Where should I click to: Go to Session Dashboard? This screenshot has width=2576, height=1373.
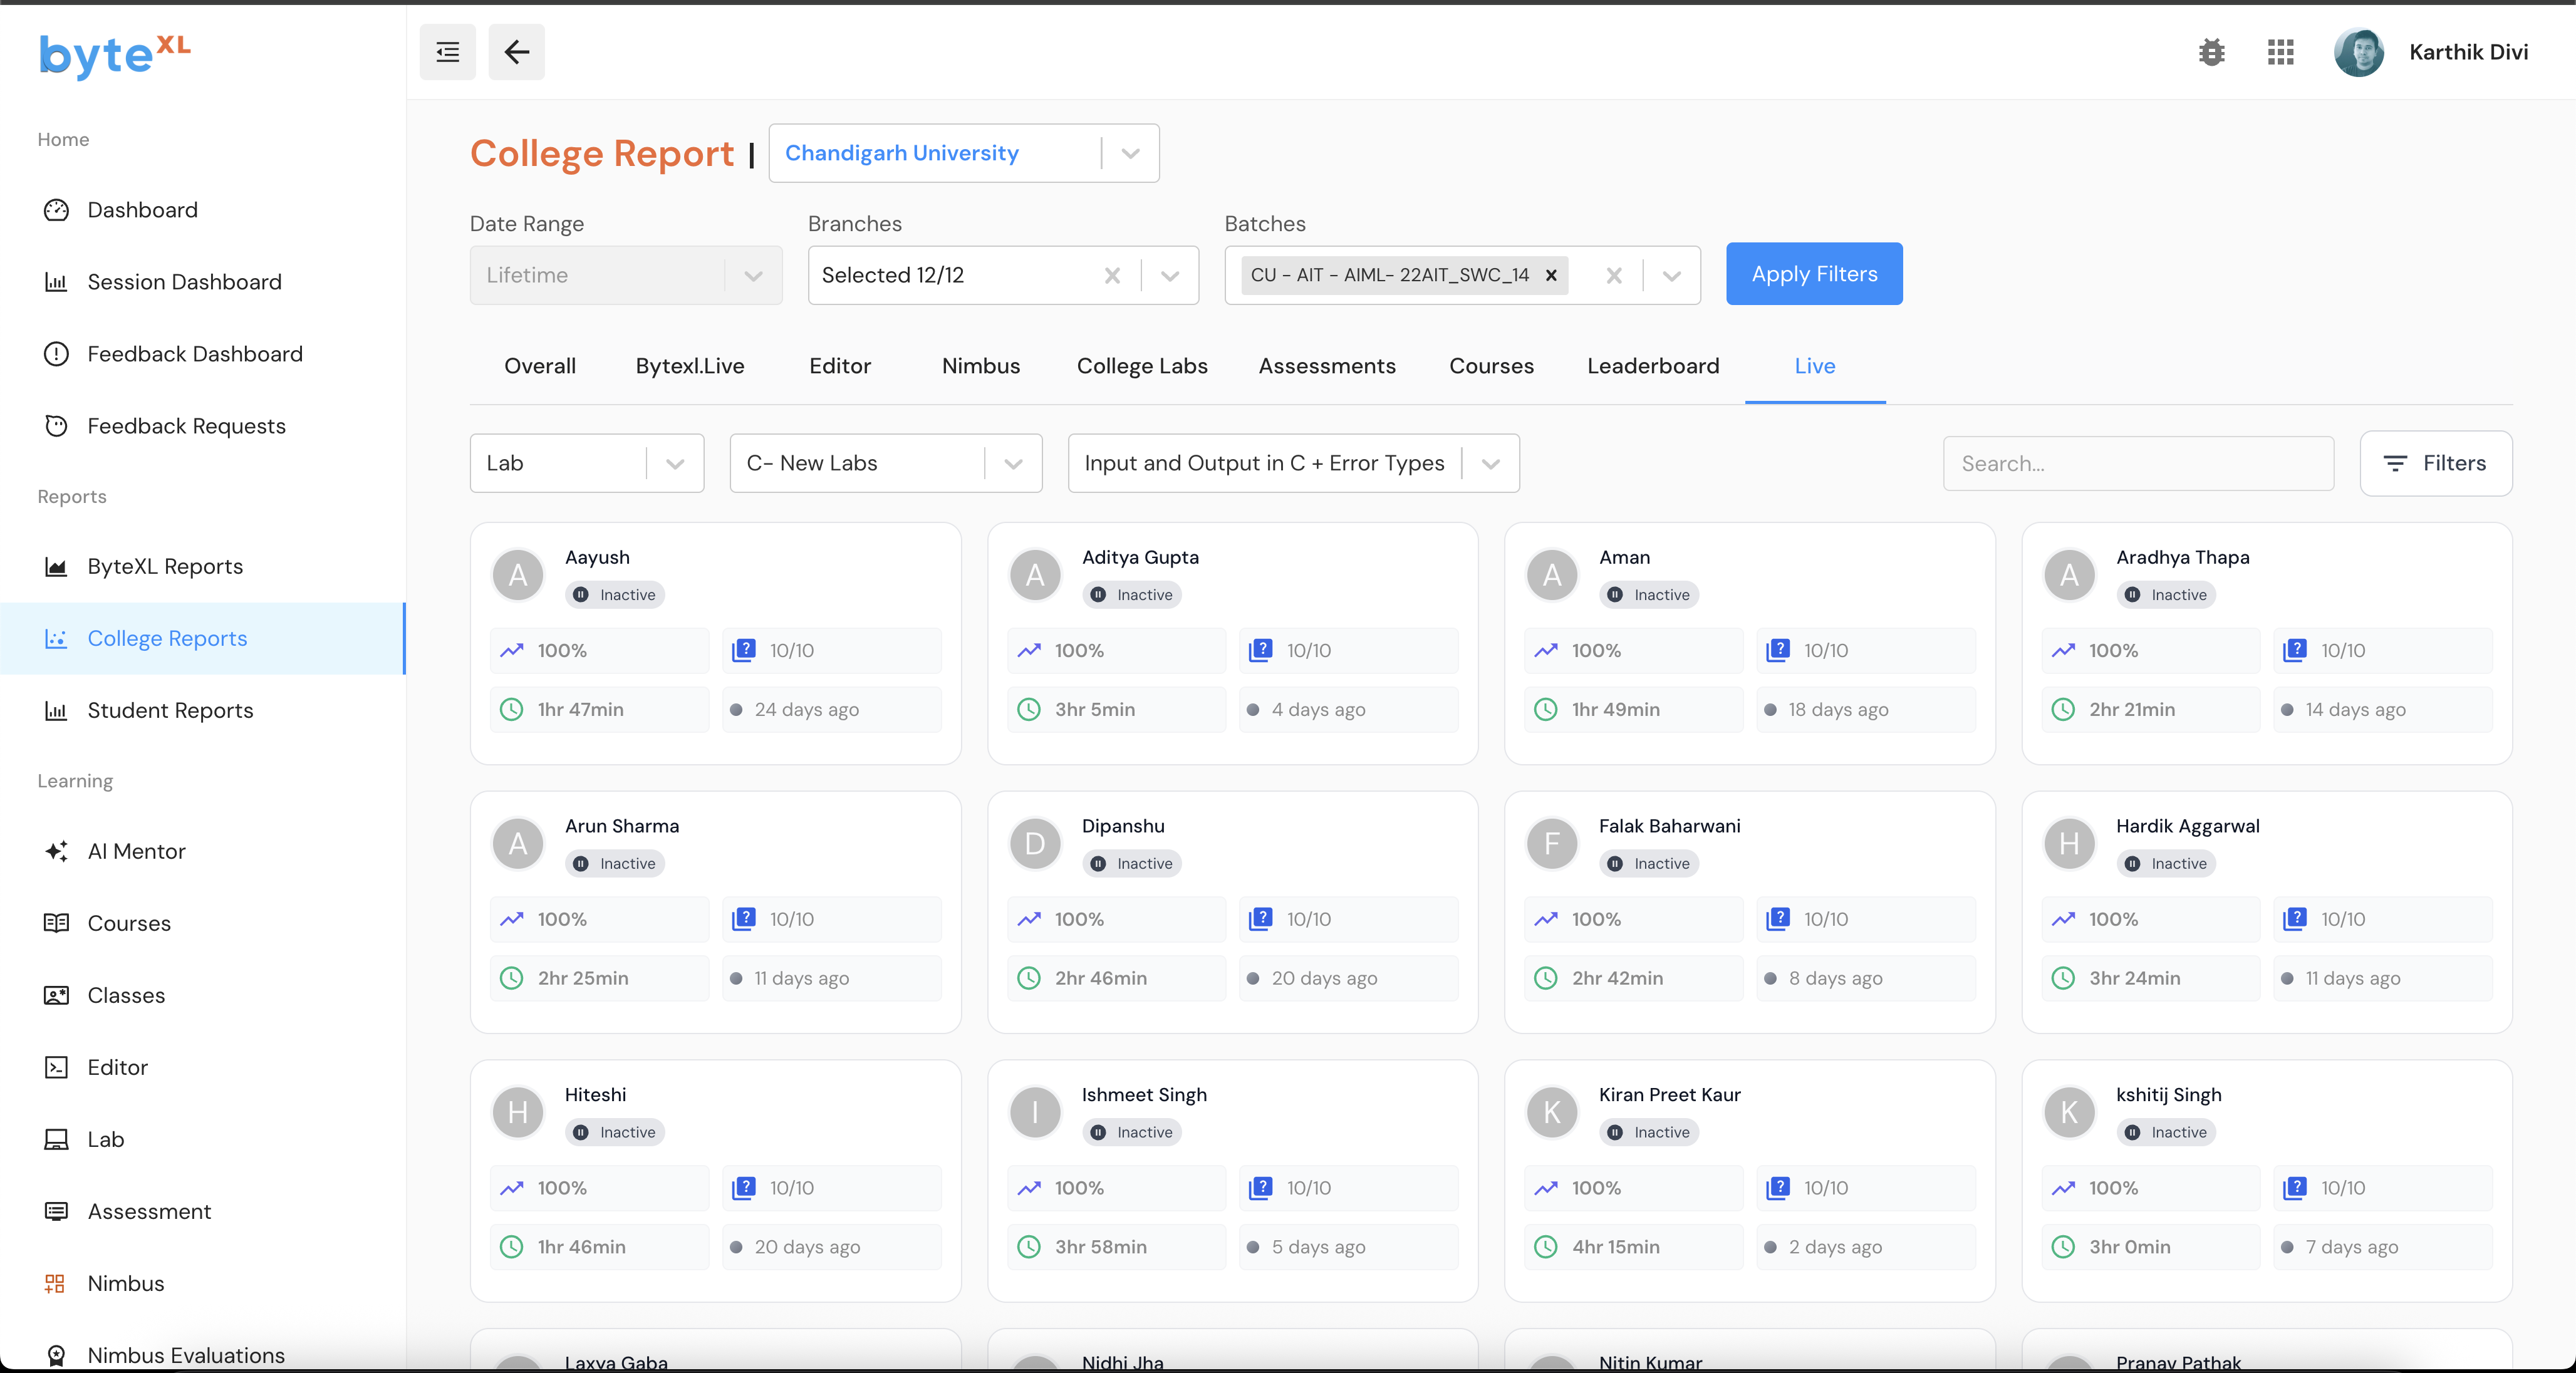[184, 282]
